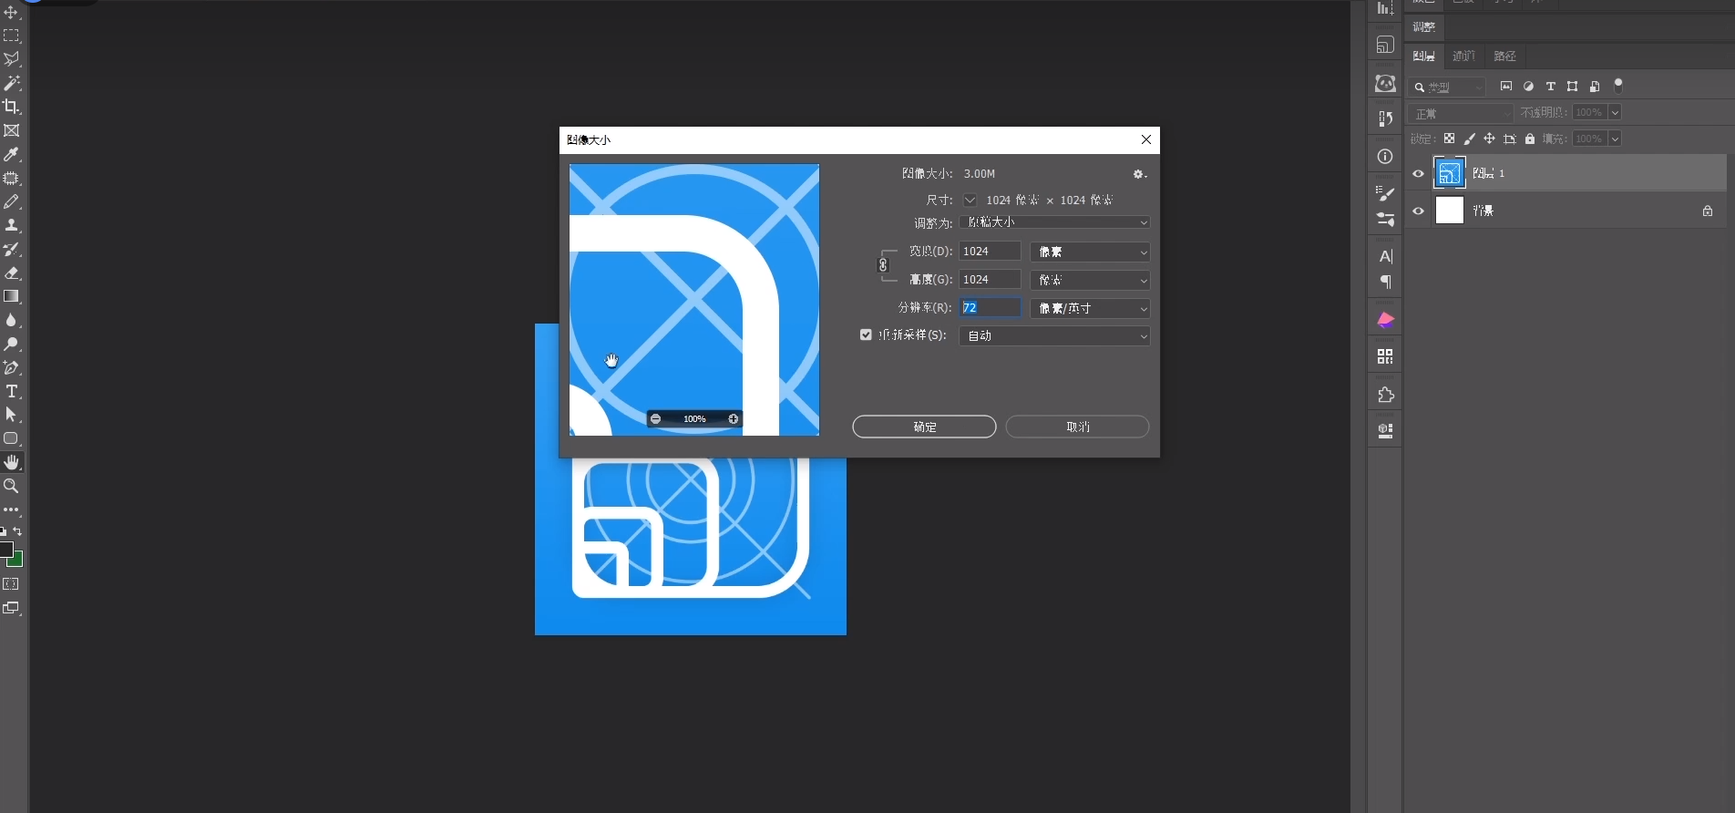The height and width of the screenshot is (813, 1735).
Task: Open the width unit dropdown
Action: (1090, 252)
